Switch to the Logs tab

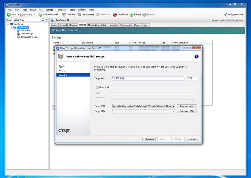[x=145, y=25]
